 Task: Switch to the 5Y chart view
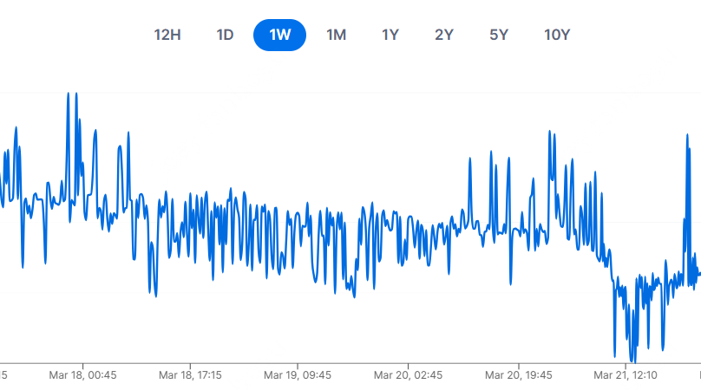(499, 35)
